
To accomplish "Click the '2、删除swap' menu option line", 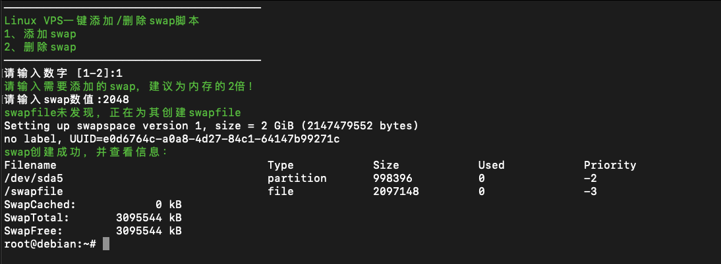I will coord(40,47).
